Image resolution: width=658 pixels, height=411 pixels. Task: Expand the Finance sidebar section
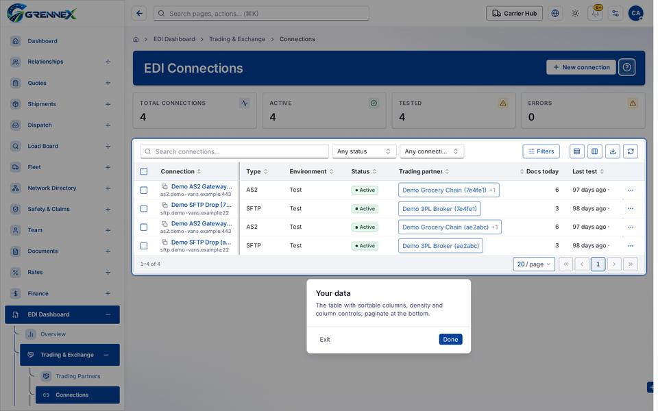tap(108, 294)
